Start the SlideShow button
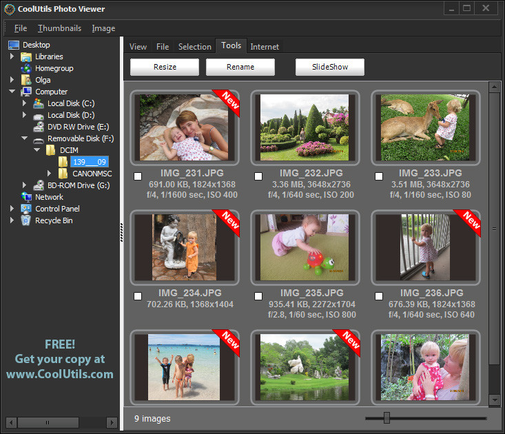 [x=330, y=67]
